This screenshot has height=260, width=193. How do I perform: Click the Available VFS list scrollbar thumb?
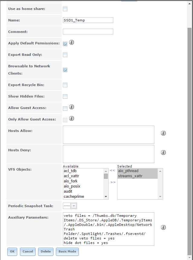tap(106, 176)
